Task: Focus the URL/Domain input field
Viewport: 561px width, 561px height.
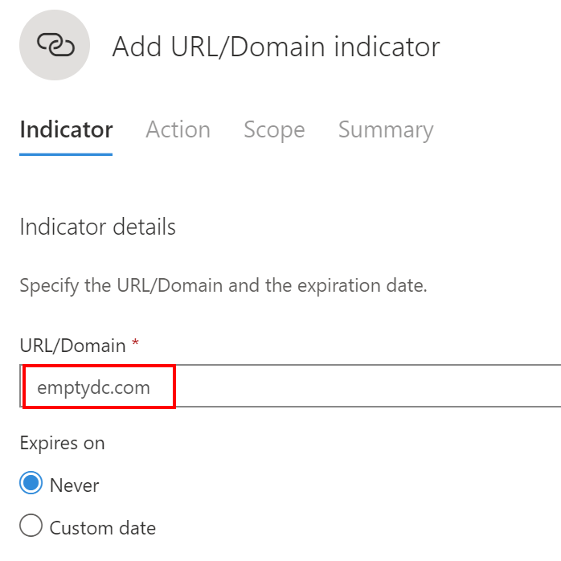Action: (x=321, y=387)
